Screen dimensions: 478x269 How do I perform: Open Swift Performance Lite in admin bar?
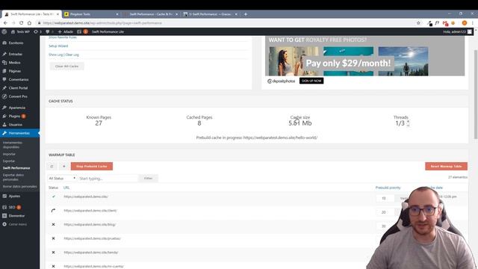[108, 31]
